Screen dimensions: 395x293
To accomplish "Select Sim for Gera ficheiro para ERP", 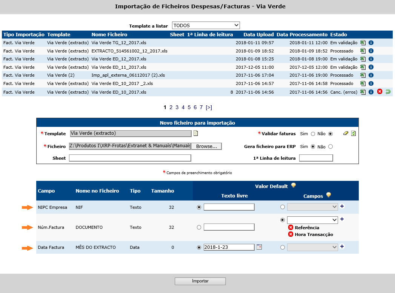I will (313, 146).
